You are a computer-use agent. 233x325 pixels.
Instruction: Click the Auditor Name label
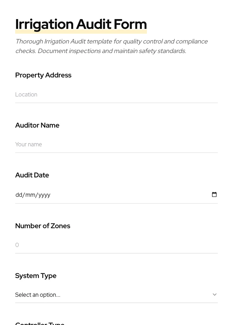click(x=37, y=125)
